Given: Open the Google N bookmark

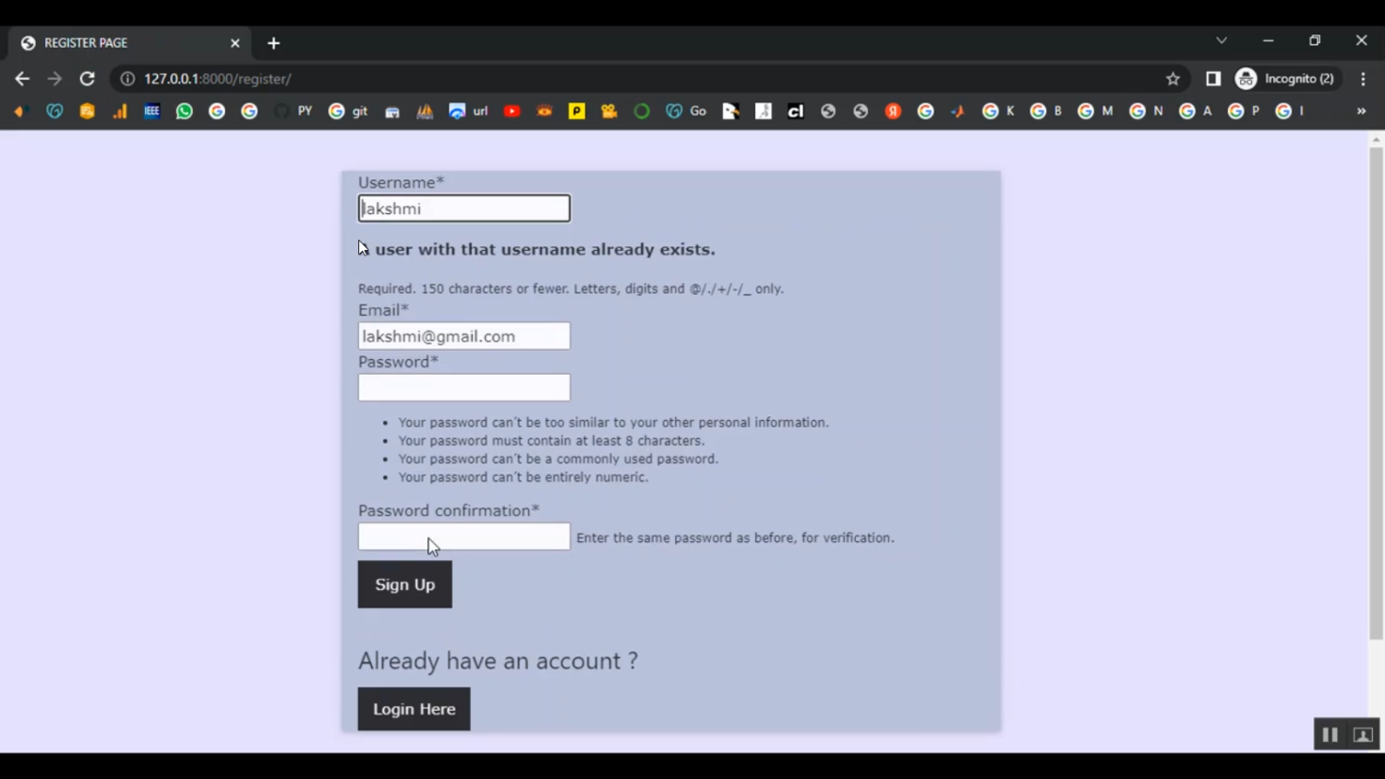Looking at the screenshot, I should [x=1146, y=112].
